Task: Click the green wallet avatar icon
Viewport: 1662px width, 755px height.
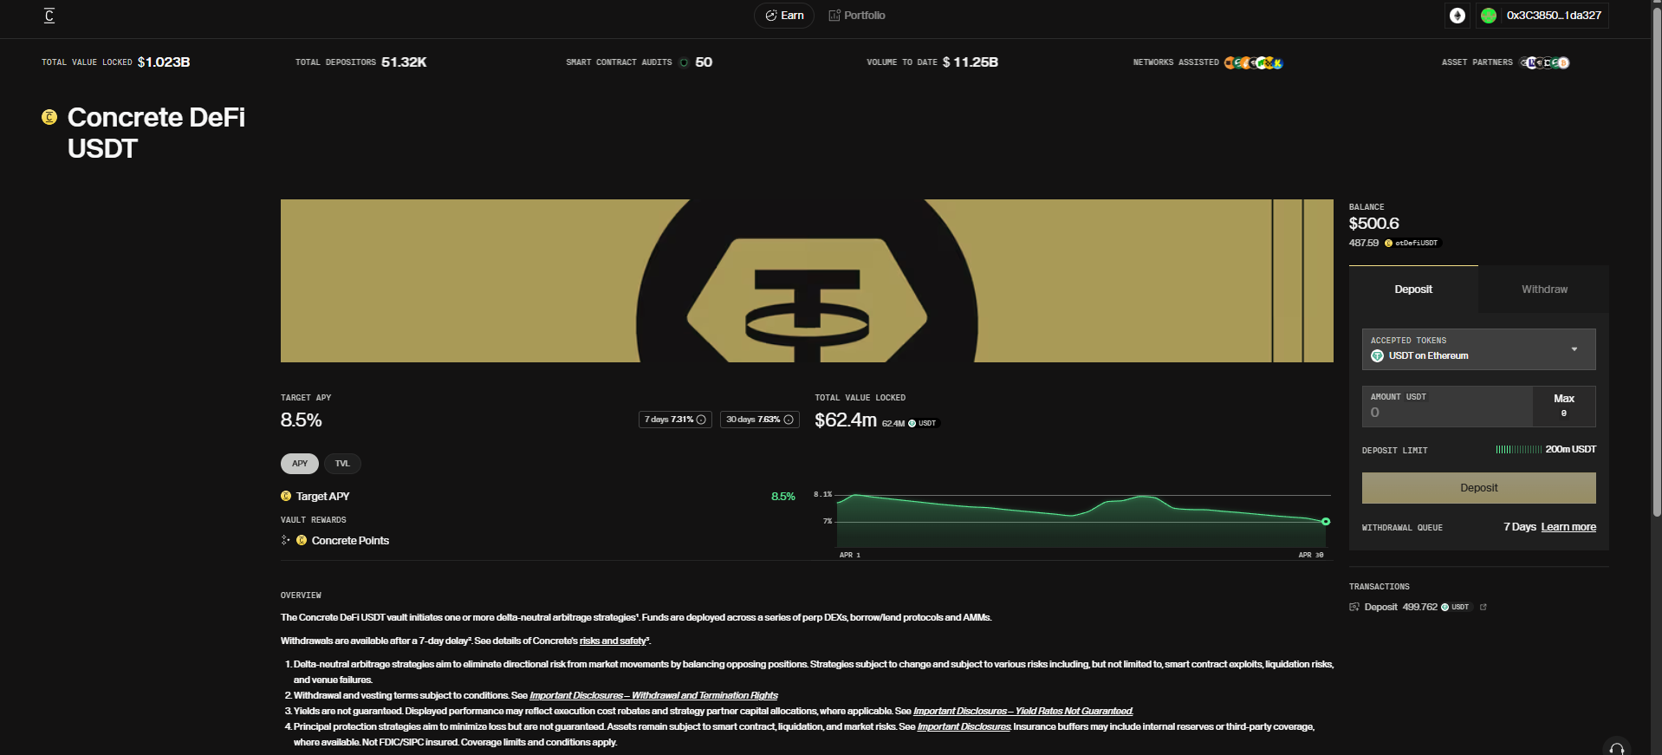Action: [x=1489, y=16]
